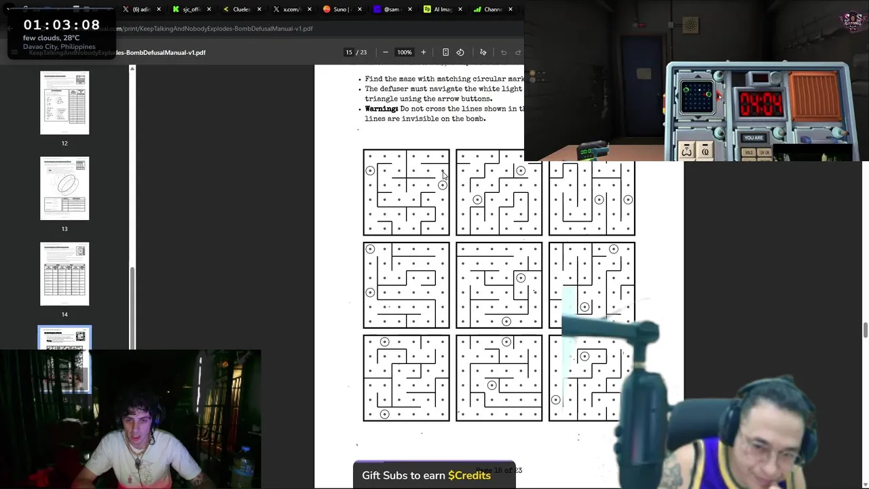Click the 100% zoom level field
Screen dimensions: 869x489
405,52
